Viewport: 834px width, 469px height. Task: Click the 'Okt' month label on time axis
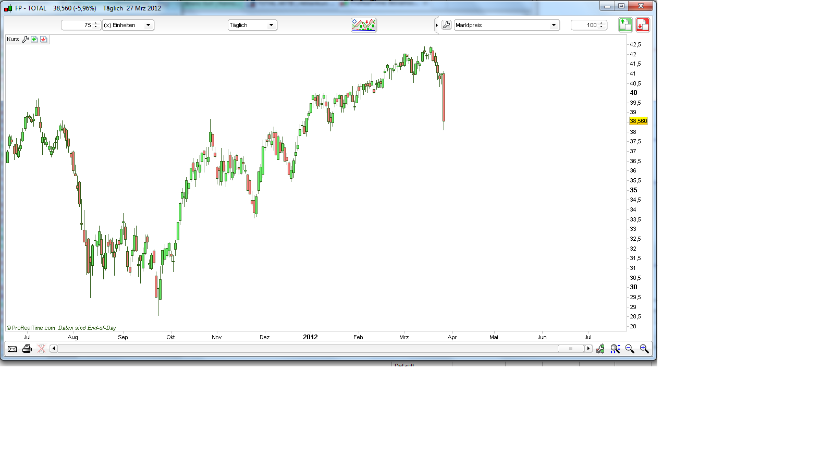[x=170, y=337]
